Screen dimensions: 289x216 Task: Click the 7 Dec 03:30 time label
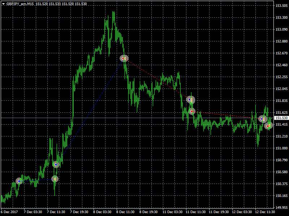point(33,212)
